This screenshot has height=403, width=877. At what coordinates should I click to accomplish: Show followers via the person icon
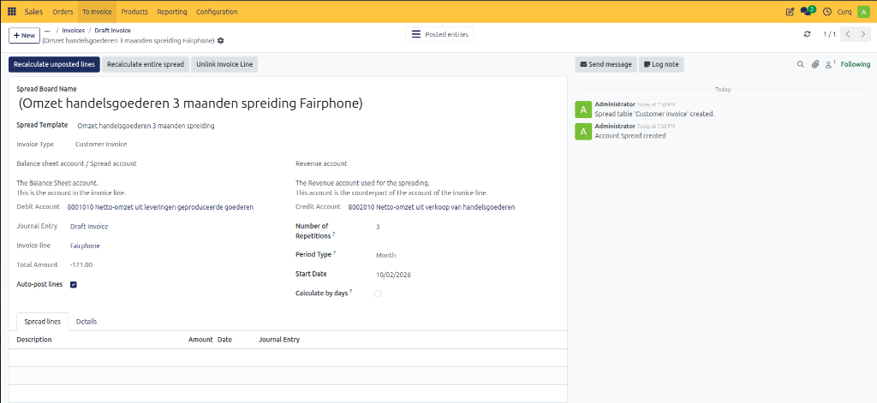tap(831, 64)
